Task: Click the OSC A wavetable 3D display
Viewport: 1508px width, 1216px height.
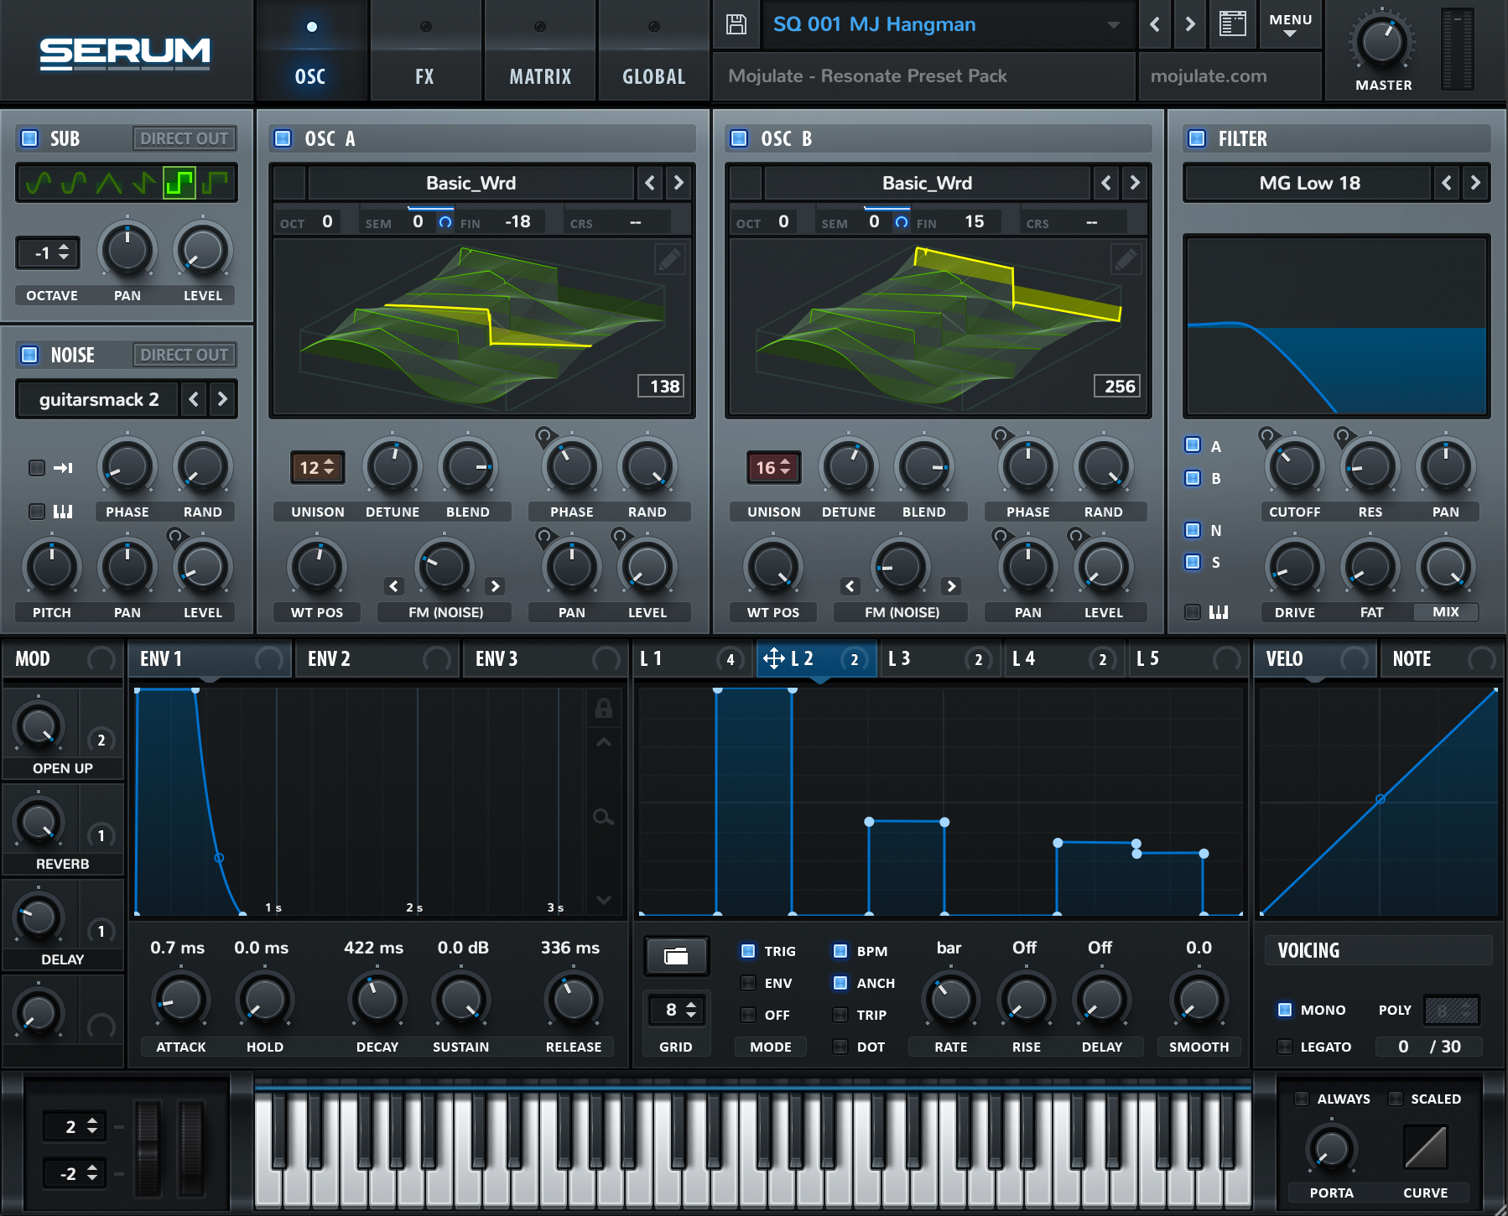Action: pos(482,326)
